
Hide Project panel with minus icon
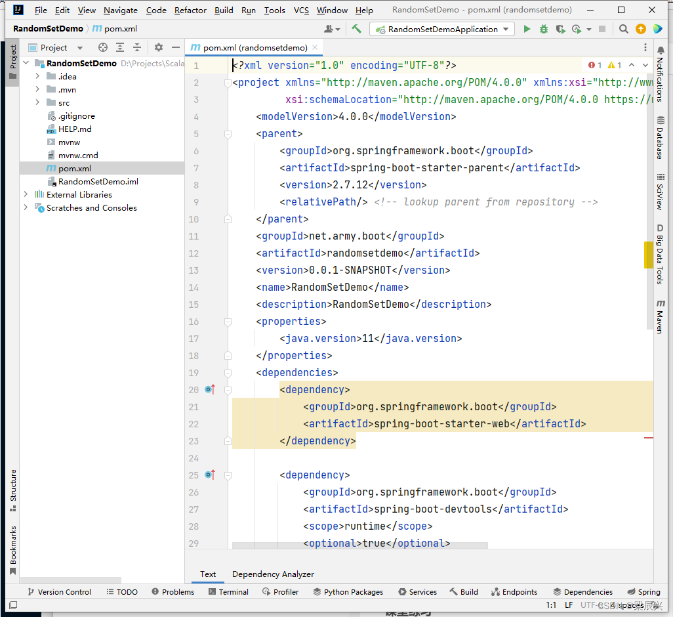point(176,47)
